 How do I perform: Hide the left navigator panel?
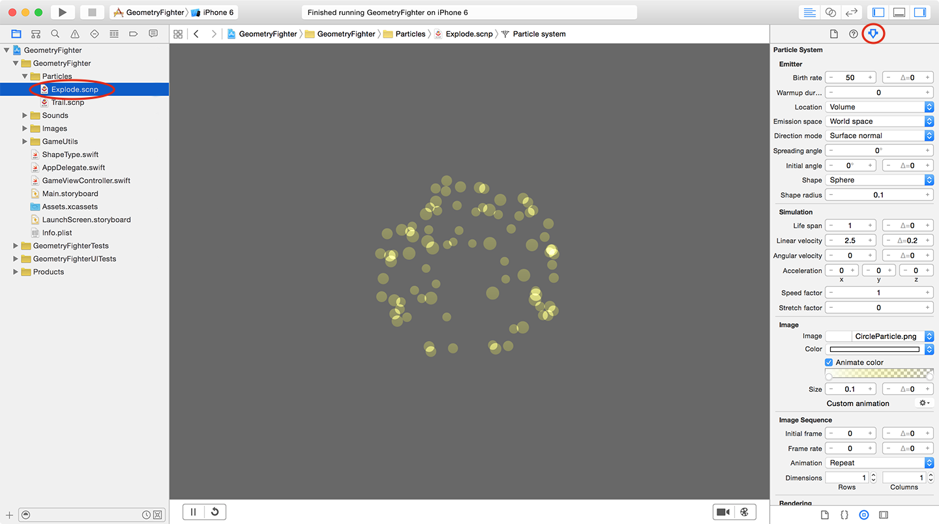(x=878, y=12)
